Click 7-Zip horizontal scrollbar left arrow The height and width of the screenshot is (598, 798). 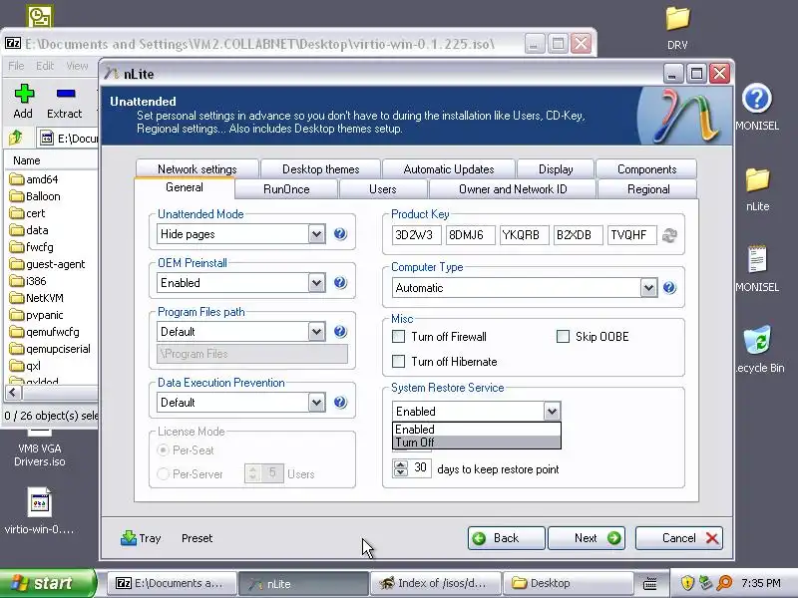13,393
